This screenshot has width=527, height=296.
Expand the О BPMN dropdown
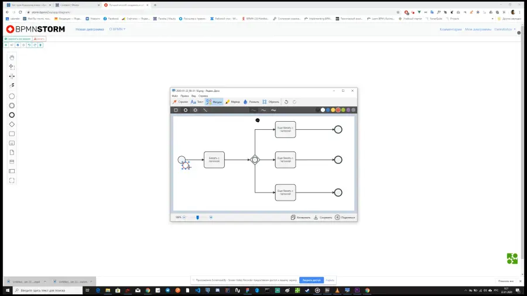[117, 29]
